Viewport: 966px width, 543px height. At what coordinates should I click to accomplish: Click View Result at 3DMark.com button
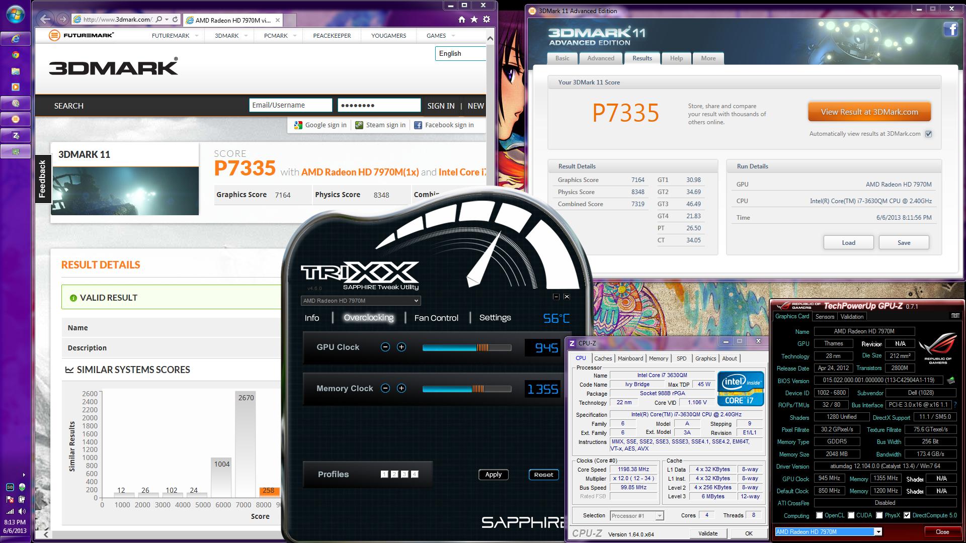pyautogui.click(x=869, y=112)
